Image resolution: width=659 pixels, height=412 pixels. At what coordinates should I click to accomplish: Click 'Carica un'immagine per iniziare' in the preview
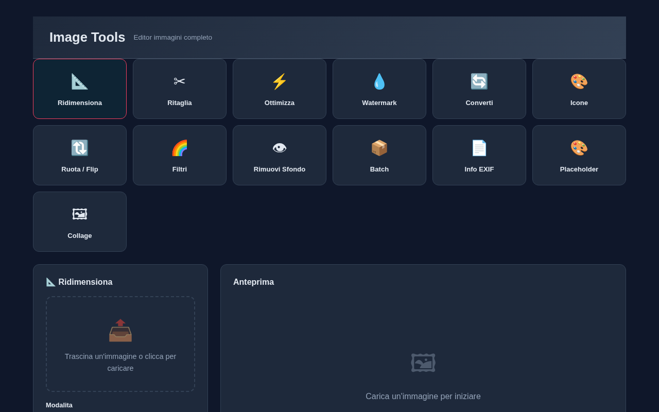(423, 397)
